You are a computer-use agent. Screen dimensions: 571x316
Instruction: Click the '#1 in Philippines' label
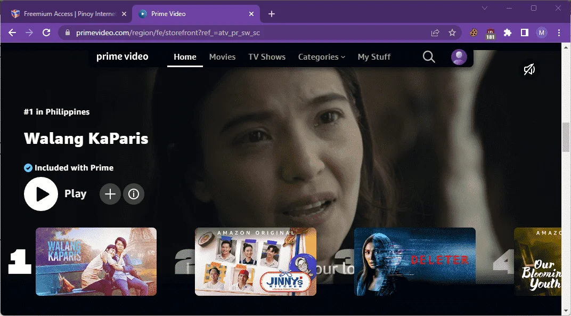57,112
